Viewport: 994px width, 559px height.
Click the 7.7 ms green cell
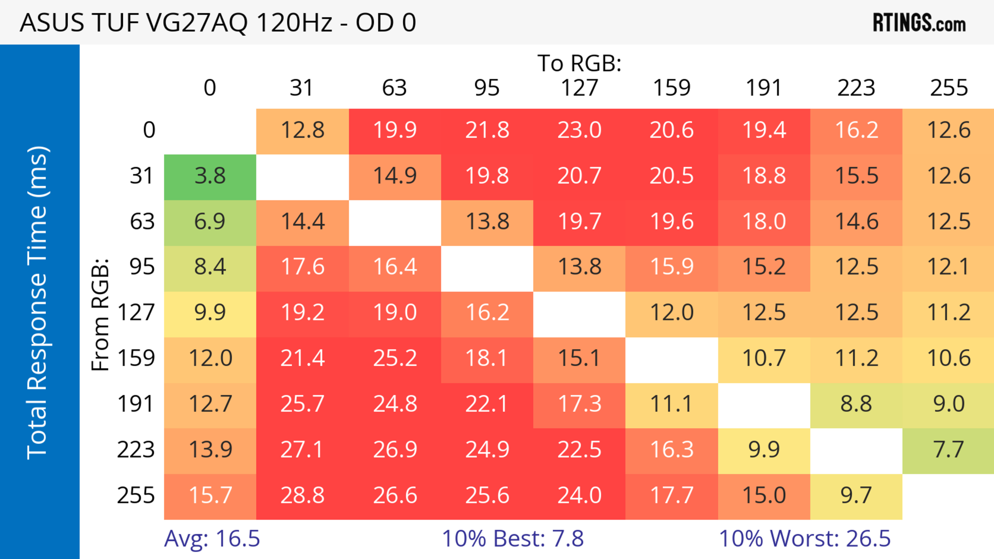(948, 450)
